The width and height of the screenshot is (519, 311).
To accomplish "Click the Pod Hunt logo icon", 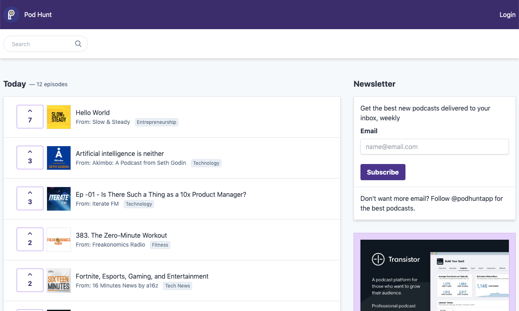I will click(x=11, y=15).
